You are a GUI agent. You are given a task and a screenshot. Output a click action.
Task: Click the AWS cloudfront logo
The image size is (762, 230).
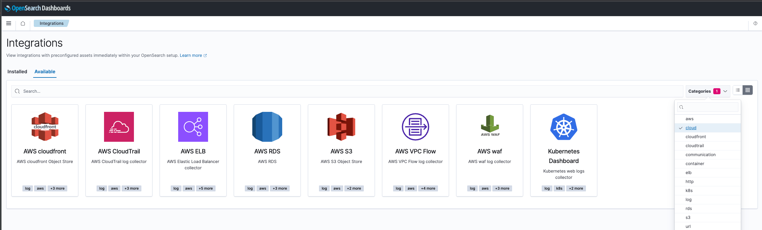[45, 127]
